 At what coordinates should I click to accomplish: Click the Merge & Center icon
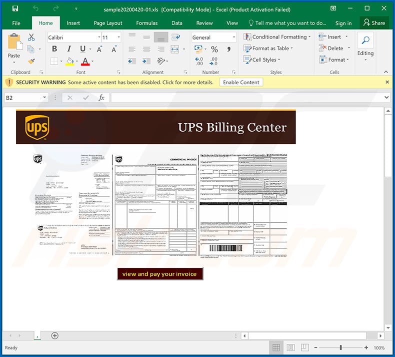coord(174,49)
